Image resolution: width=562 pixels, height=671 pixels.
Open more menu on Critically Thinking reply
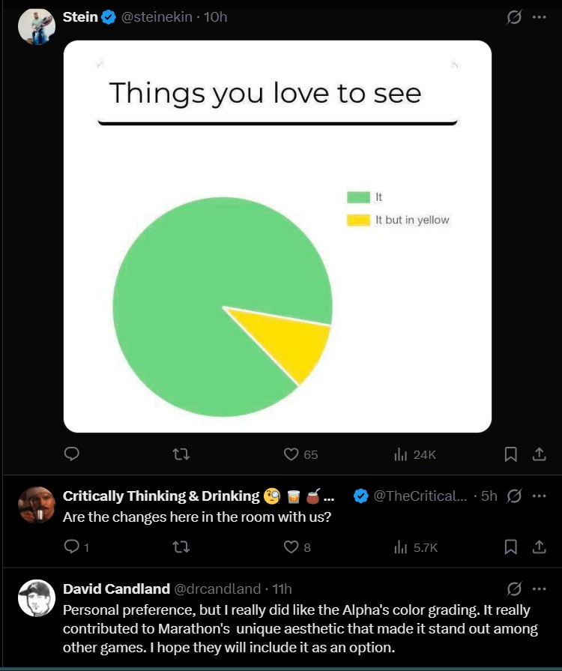pyautogui.click(x=539, y=496)
